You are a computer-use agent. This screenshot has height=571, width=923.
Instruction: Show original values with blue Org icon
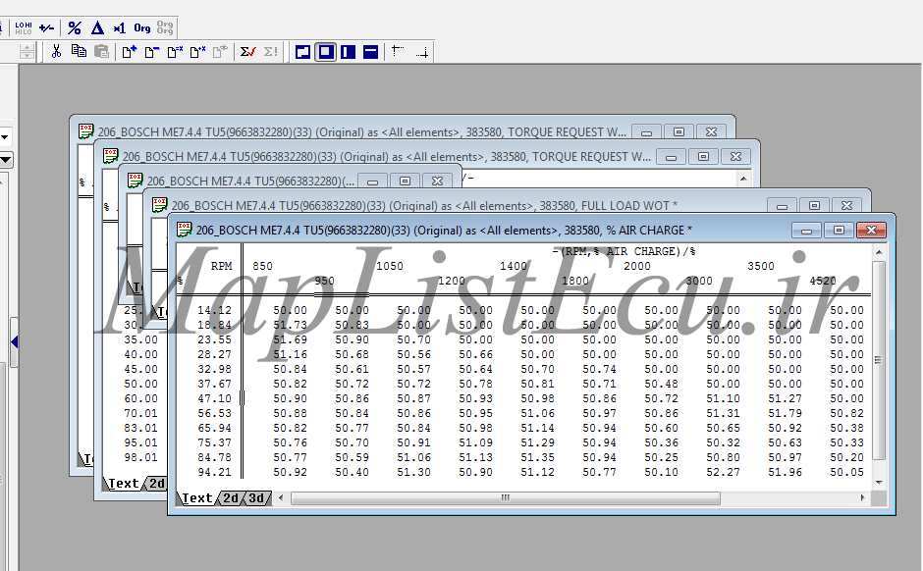point(141,27)
